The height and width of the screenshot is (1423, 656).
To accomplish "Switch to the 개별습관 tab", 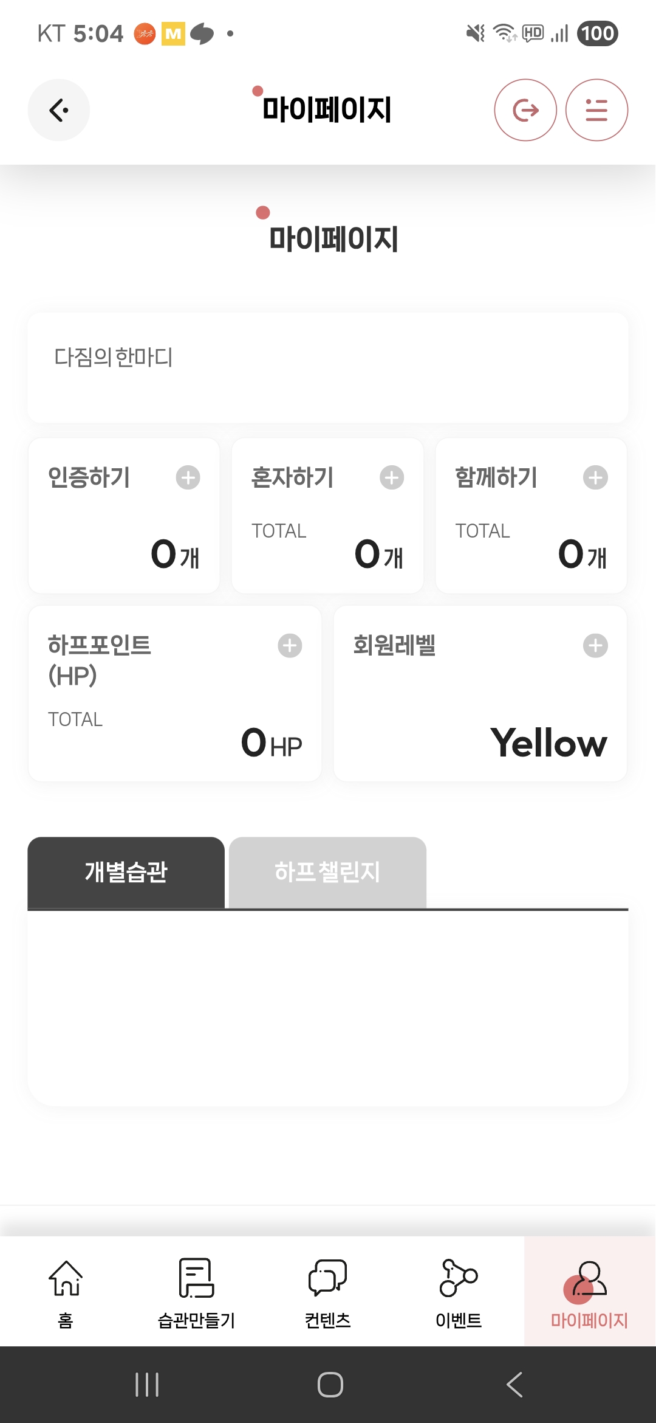I will (x=126, y=872).
